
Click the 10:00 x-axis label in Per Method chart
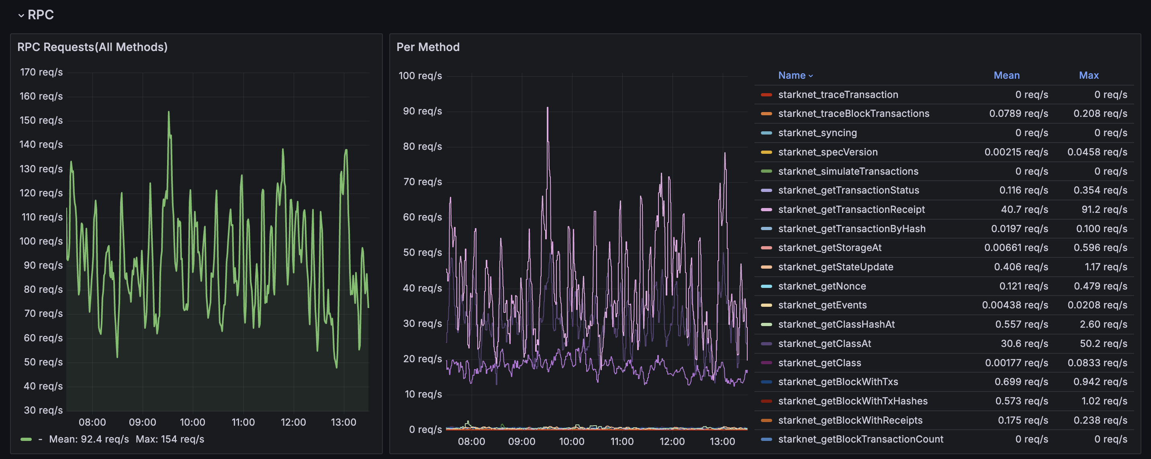[571, 442]
